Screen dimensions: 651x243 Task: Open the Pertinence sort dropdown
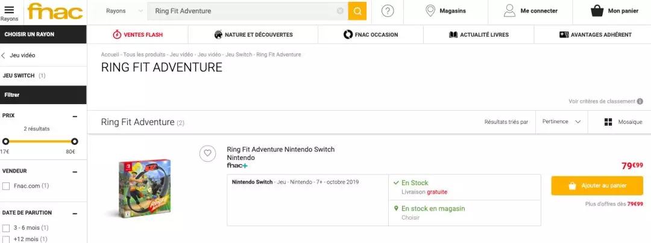561,121
